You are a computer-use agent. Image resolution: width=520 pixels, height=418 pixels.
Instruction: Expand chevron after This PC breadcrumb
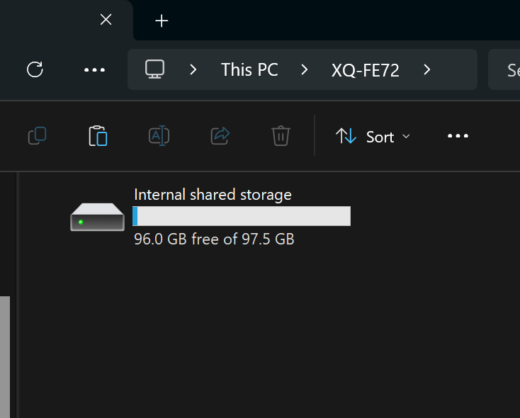(305, 69)
